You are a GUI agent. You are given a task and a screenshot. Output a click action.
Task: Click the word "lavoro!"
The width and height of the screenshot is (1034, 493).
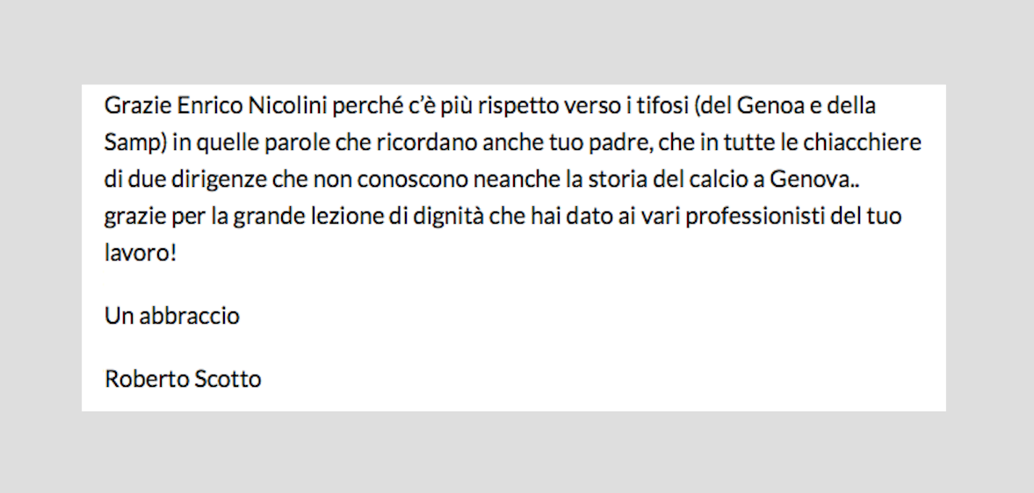click(x=140, y=254)
